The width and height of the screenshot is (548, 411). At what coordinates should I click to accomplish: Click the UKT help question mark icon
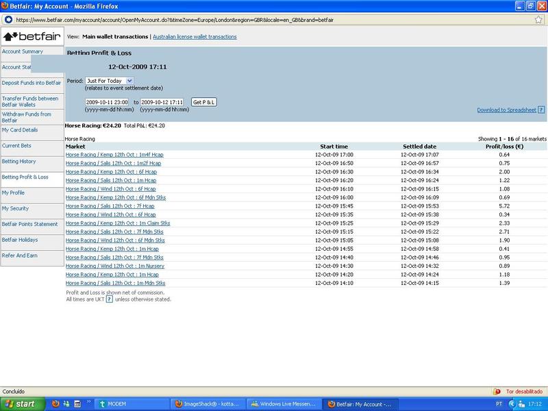point(109,299)
